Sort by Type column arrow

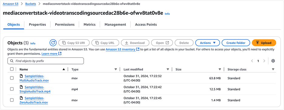tap(116, 69)
